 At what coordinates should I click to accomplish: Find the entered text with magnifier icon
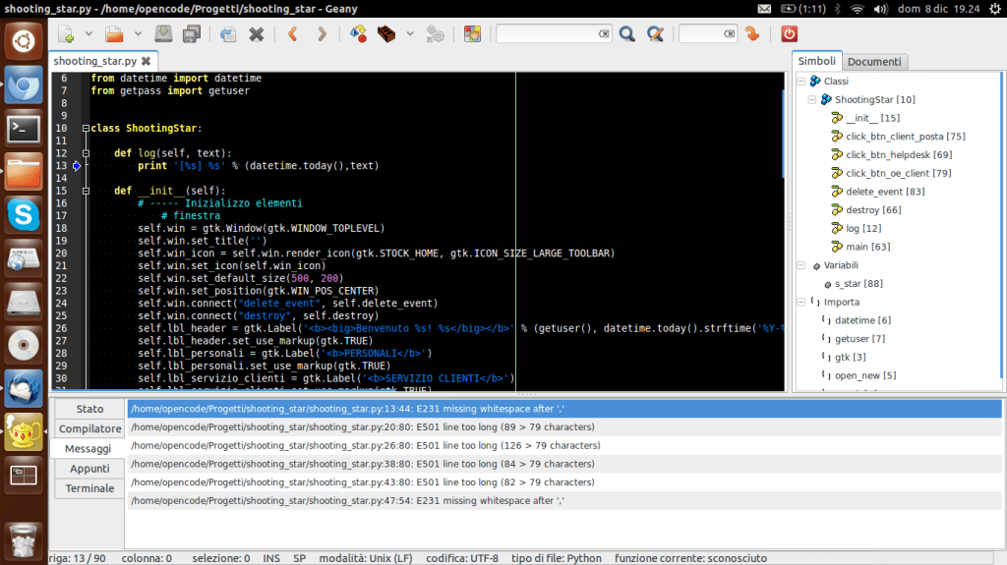pyautogui.click(x=627, y=34)
